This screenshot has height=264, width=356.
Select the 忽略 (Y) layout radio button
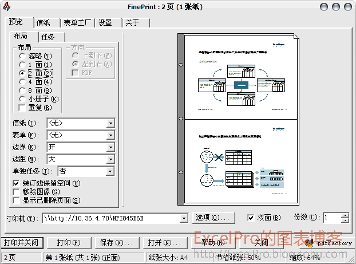[x=22, y=56]
